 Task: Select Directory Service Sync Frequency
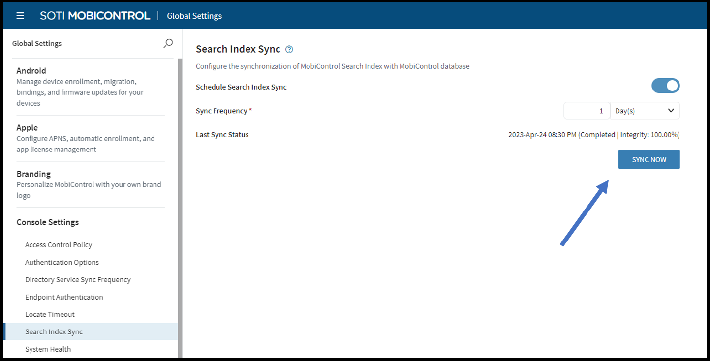pos(78,279)
